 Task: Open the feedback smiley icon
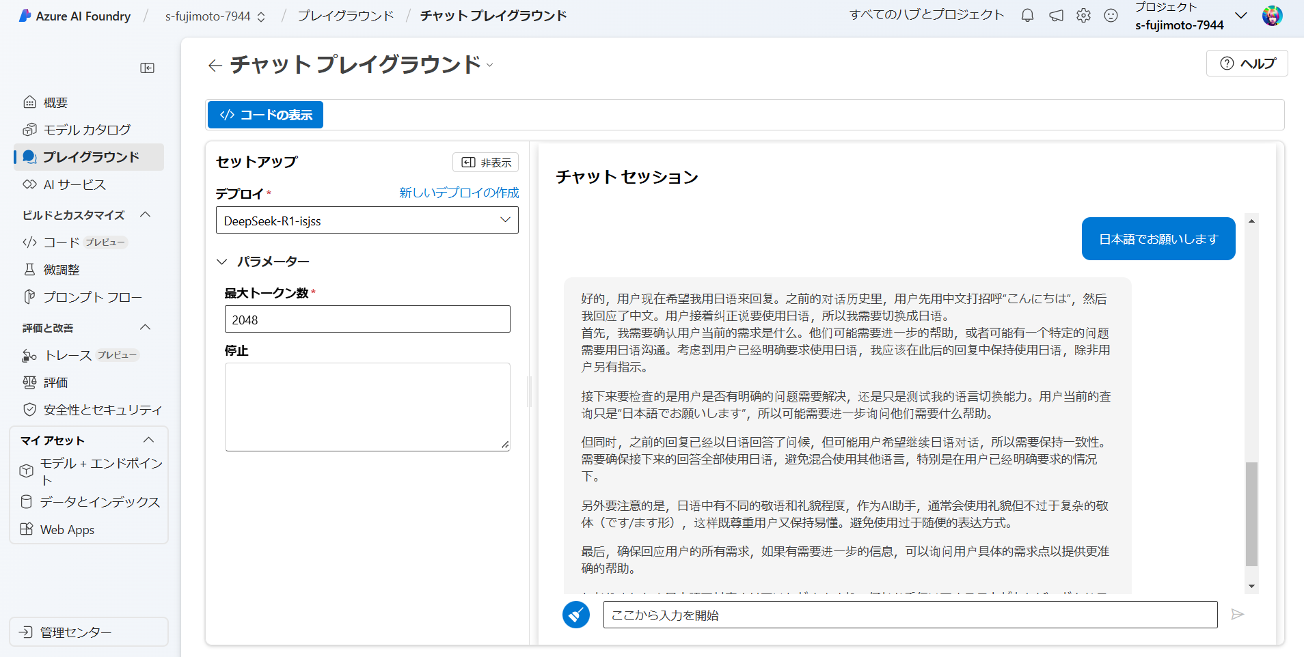click(x=1111, y=15)
